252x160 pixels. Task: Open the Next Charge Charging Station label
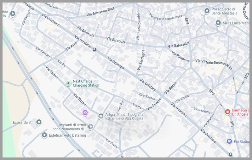pyautogui.click(x=86, y=83)
